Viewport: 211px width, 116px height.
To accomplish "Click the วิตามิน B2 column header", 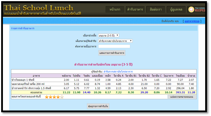I will pos(144,76).
